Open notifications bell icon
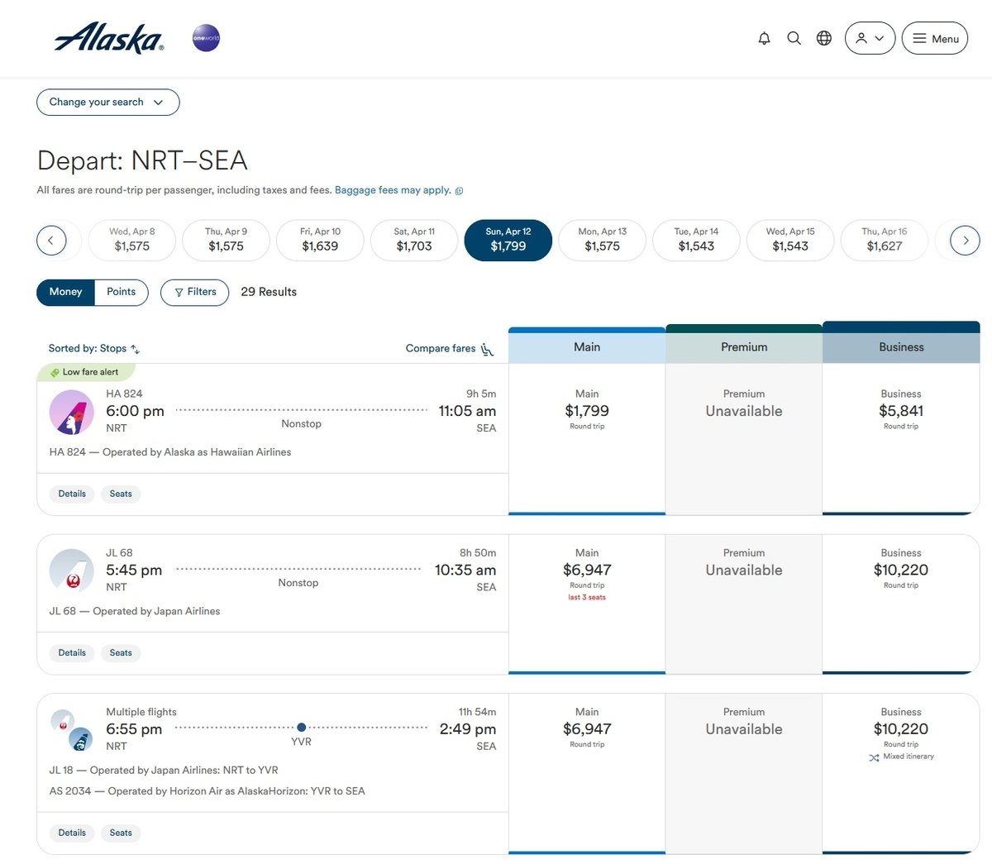The image size is (992, 864). pyautogui.click(x=764, y=38)
